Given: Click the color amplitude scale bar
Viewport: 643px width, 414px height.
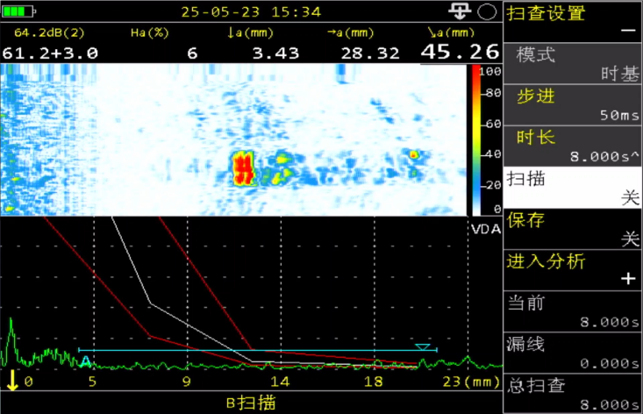Looking at the screenshot, I should tap(474, 139).
